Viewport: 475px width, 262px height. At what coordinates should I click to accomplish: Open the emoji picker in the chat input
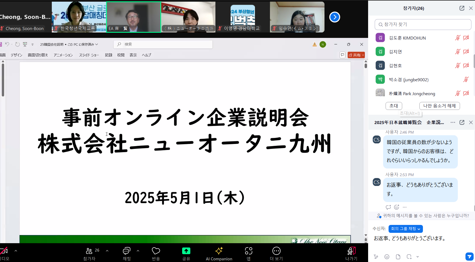[x=387, y=257]
